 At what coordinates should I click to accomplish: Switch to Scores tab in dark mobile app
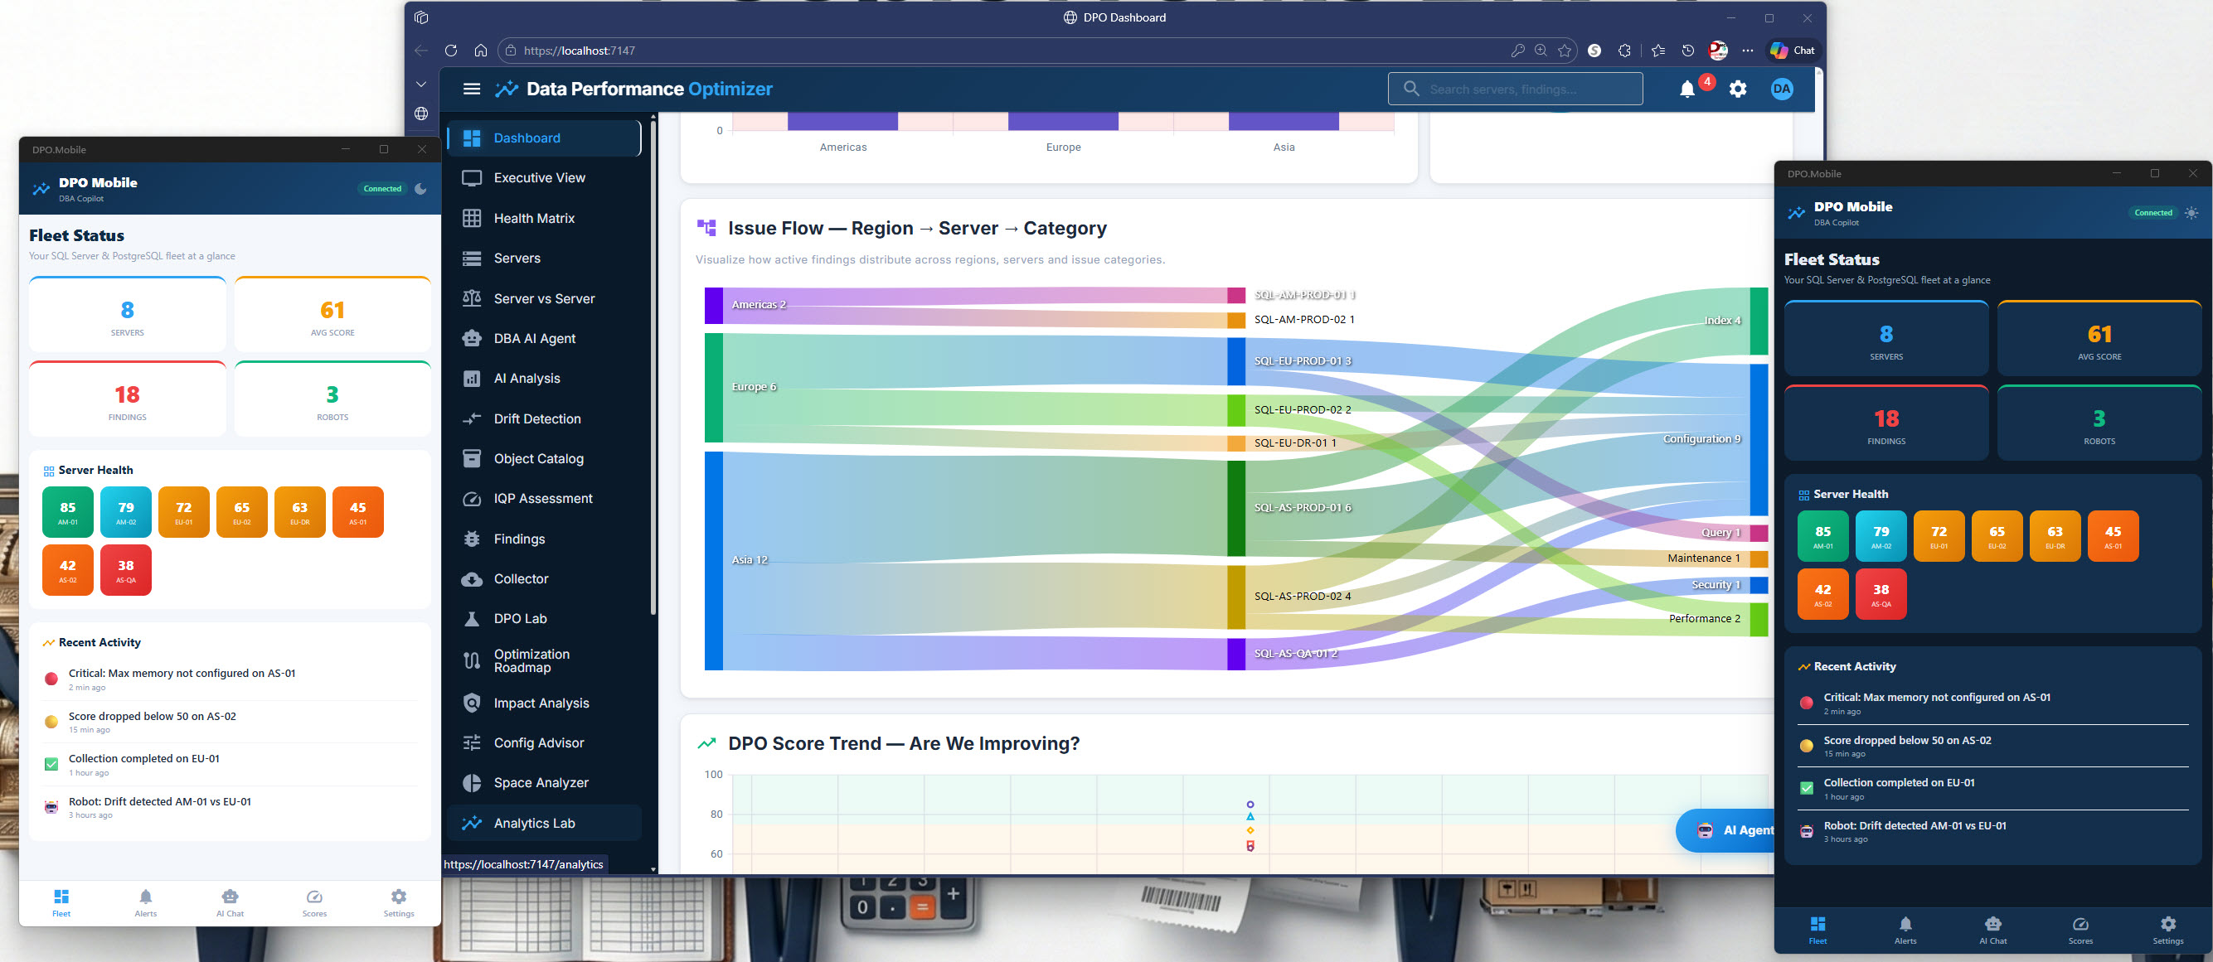(2080, 930)
